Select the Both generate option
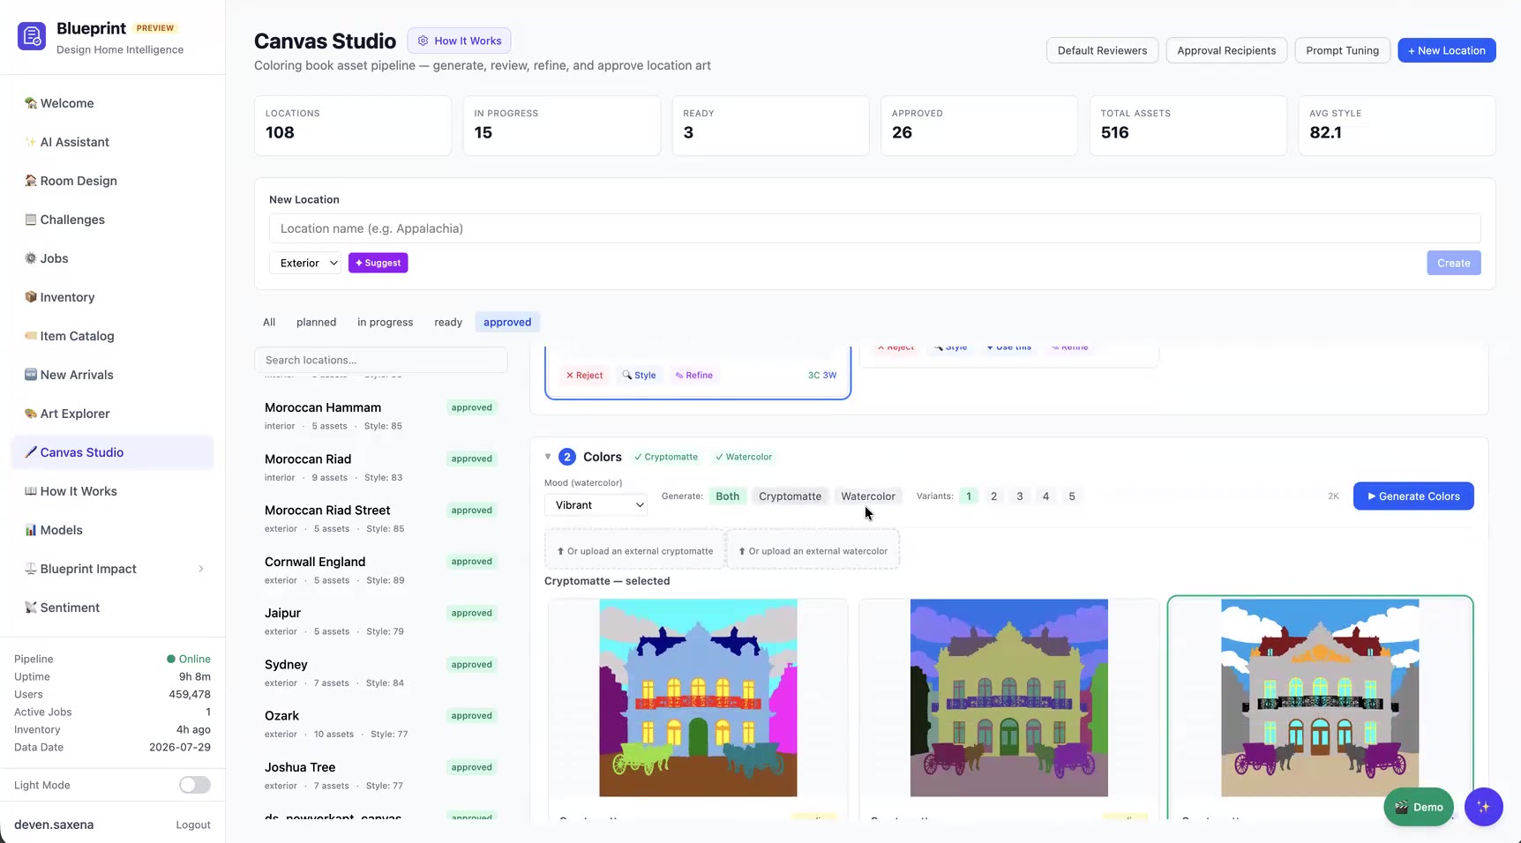Screen dimensions: 1521x843 point(727,496)
